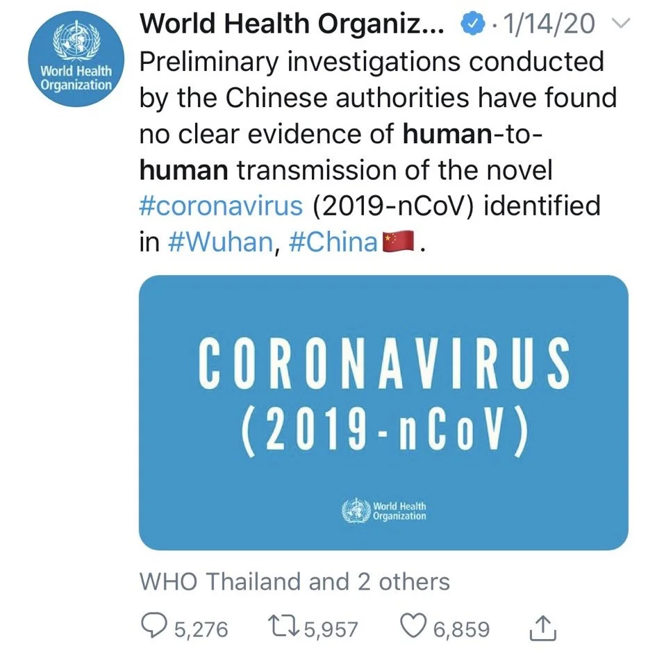
Task: Tap the share tweet icon
Action: (540, 629)
